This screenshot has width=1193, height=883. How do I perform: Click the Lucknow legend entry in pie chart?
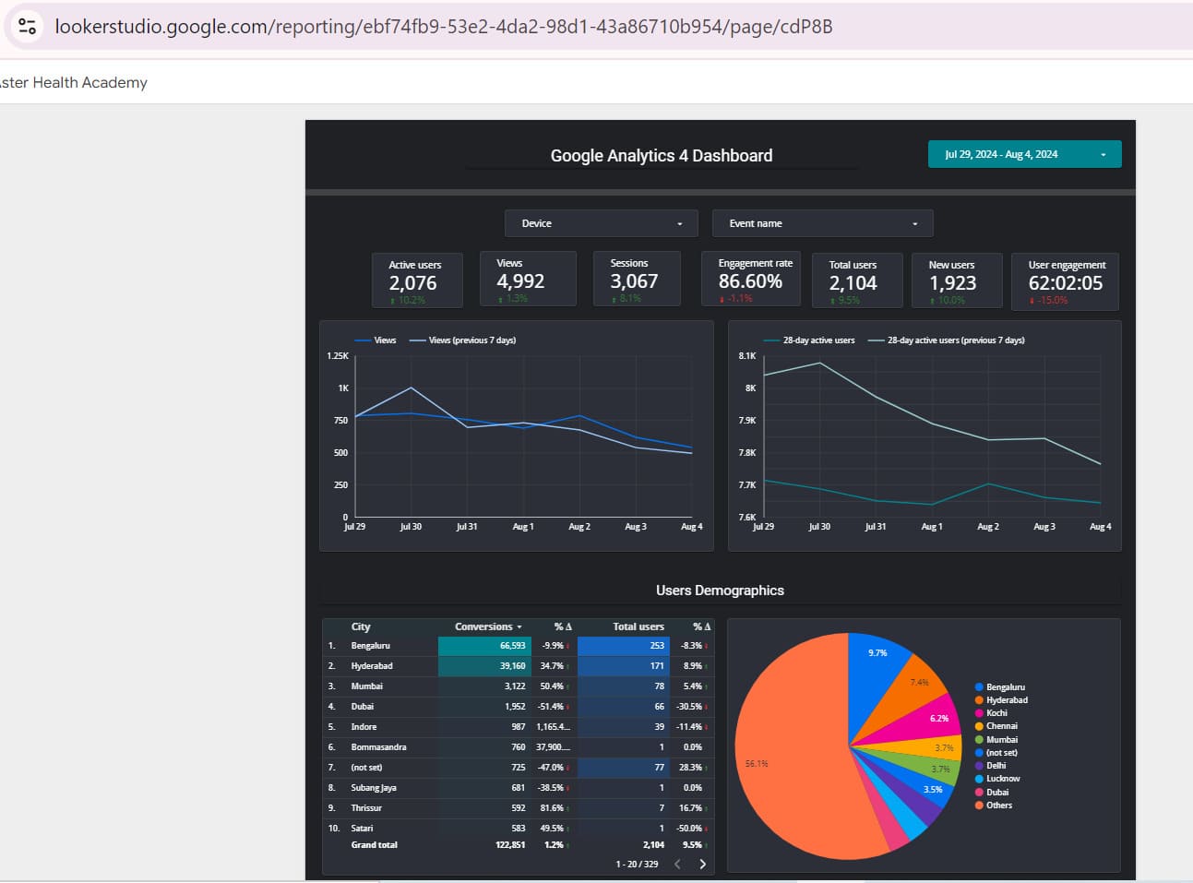click(997, 779)
